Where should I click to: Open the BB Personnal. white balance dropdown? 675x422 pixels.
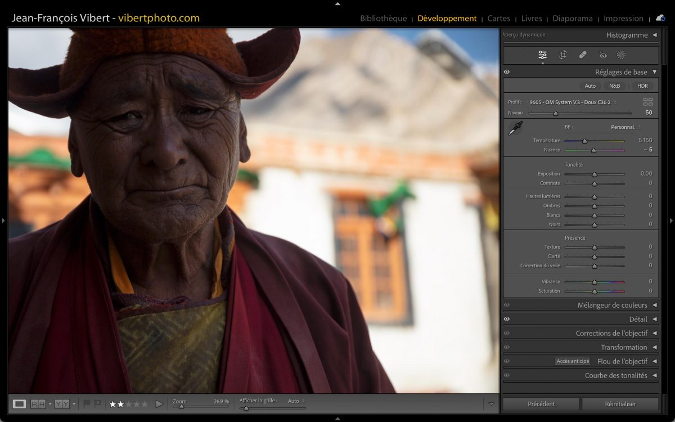pos(625,127)
